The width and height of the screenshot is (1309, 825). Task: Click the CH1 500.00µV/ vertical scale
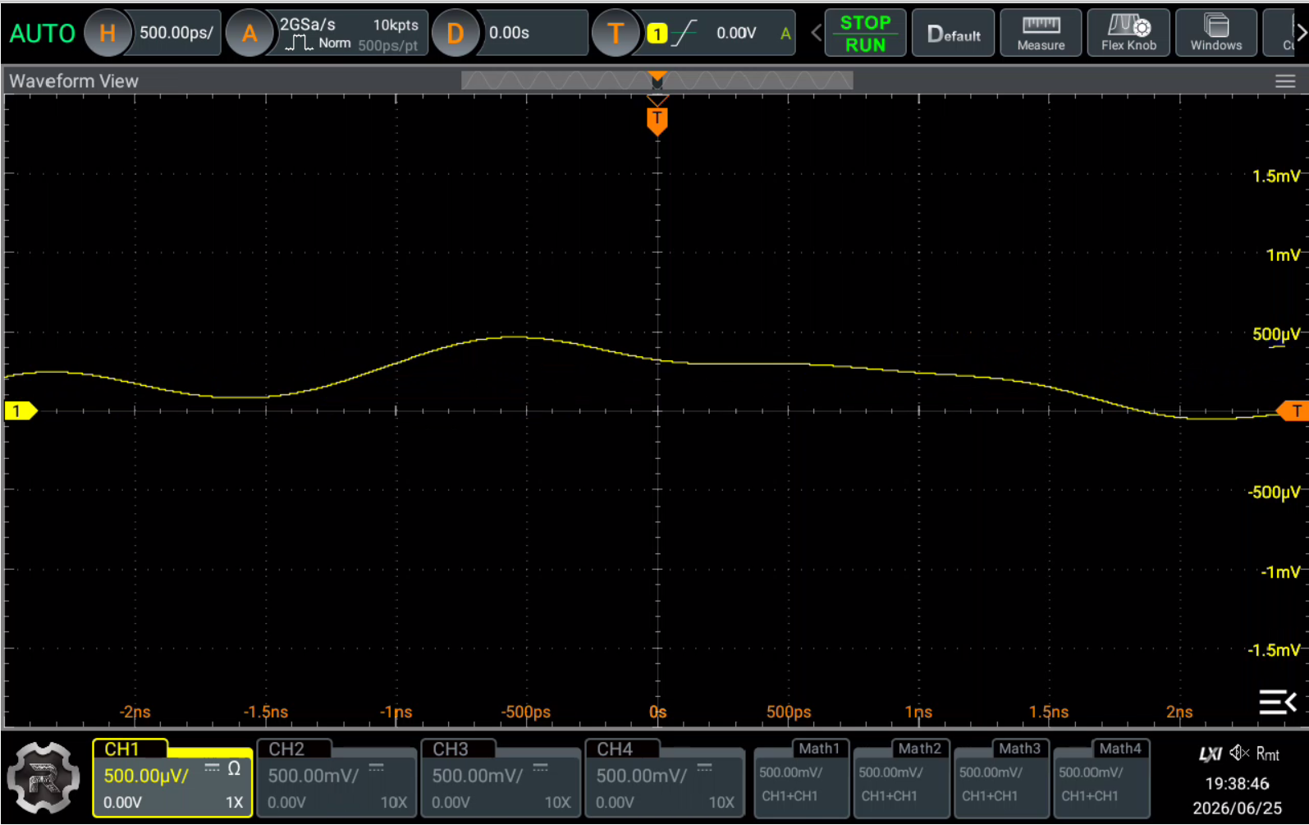[x=146, y=776]
